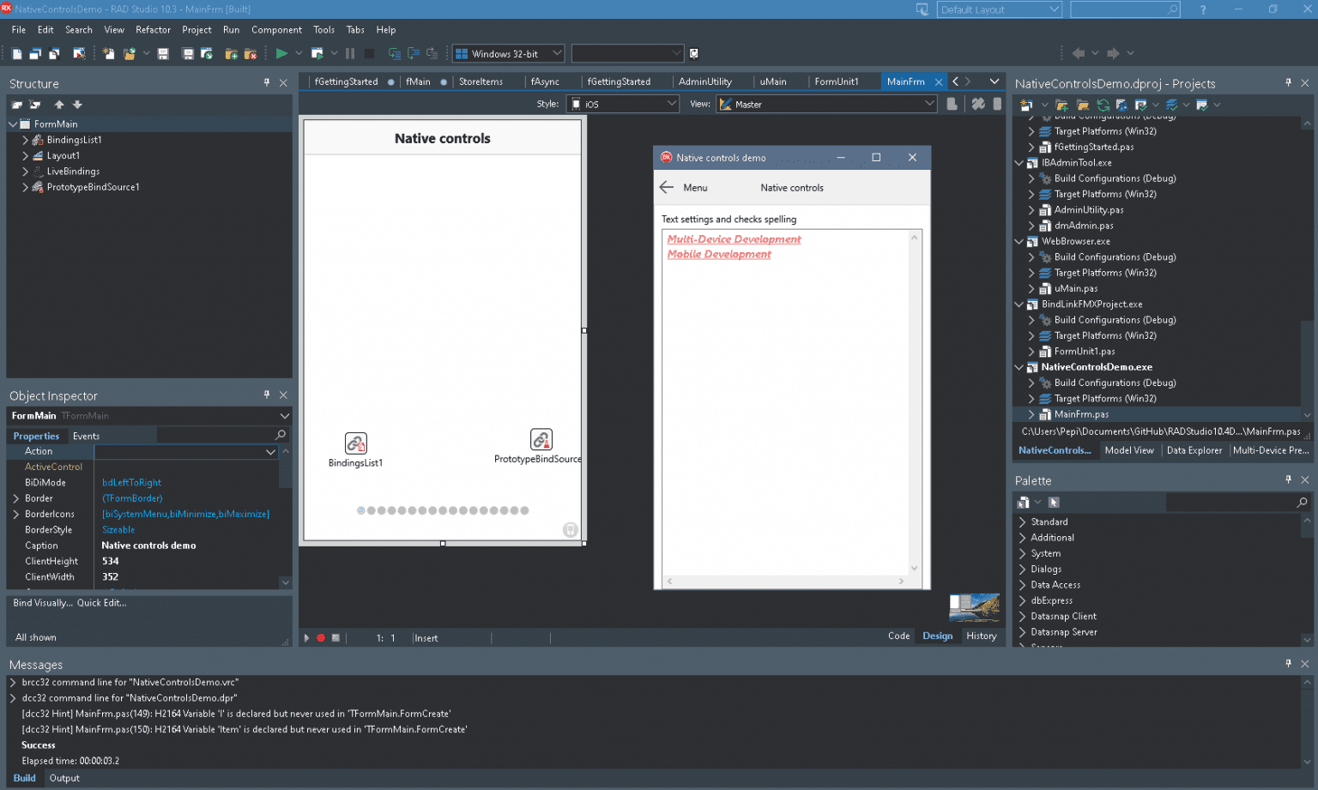
Task: Switch to the Code view tab
Action: click(898, 636)
